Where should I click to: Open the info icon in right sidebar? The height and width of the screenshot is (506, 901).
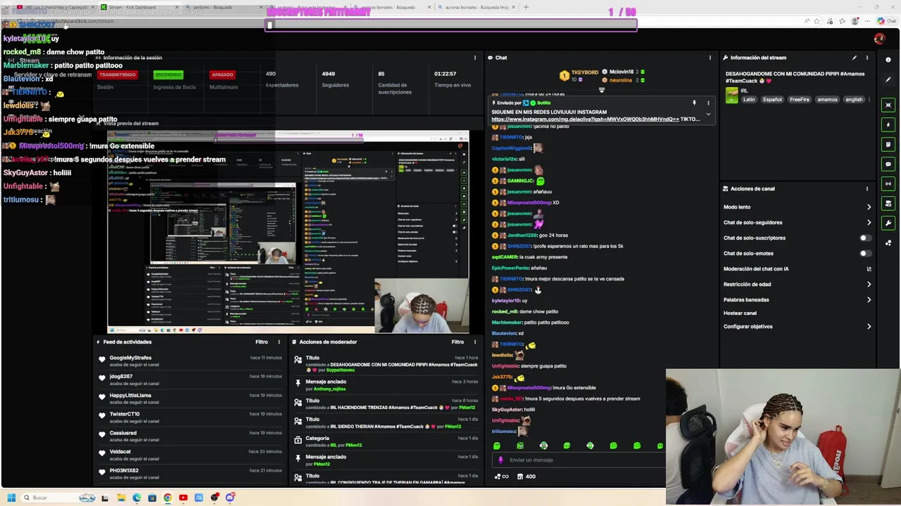[888, 60]
